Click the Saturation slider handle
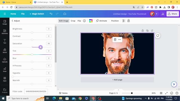This screenshot has width=180, height=101. coord(40,47)
